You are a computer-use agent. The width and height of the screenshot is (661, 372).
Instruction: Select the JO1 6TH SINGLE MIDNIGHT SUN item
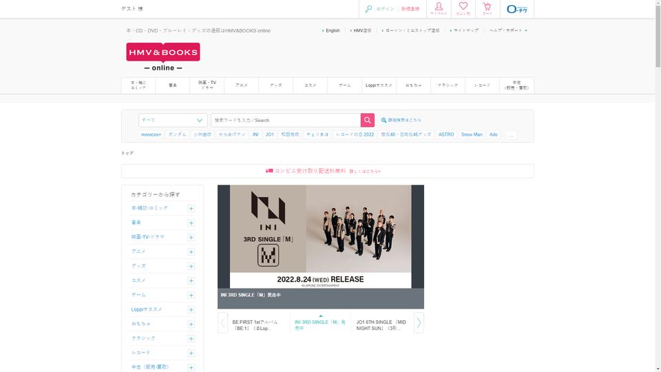click(x=382, y=324)
